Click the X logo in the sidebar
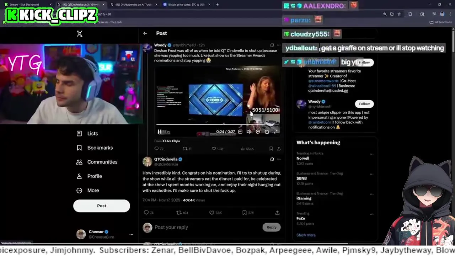The height and width of the screenshot is (256, 455). coord(80,33)
